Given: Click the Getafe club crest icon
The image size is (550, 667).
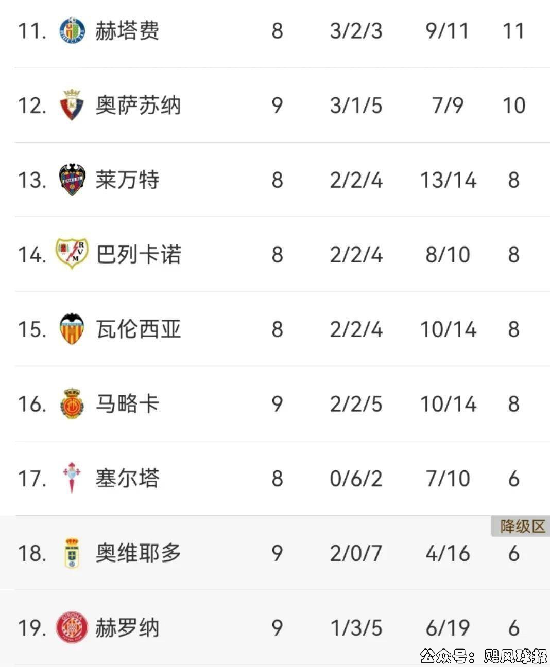Looking at the screenshot, I should 72,31.
